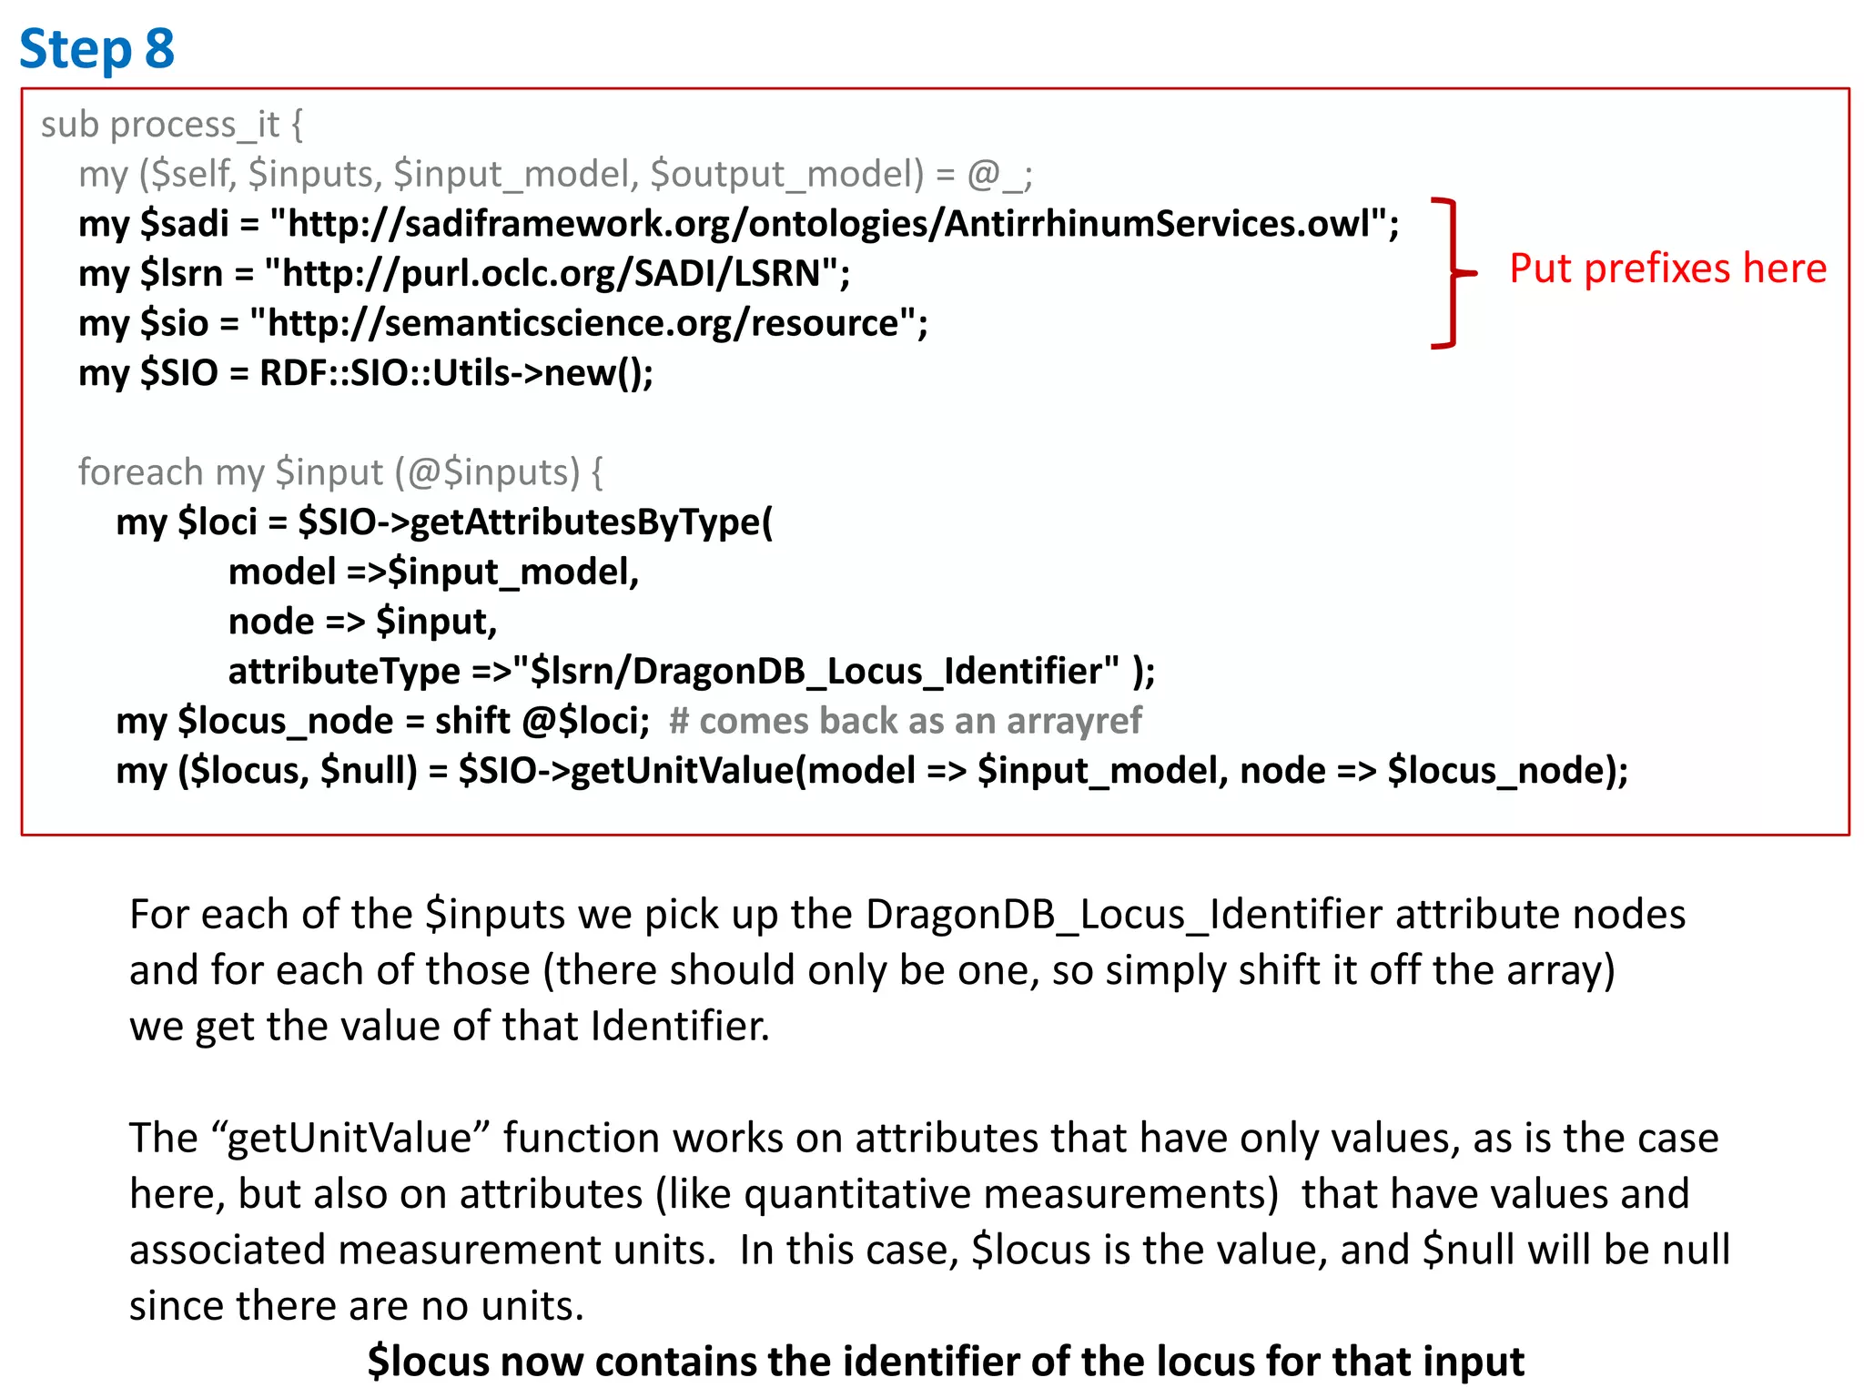This screenshot has width=1864, height=1398.
Task: Click the 'model =>$input_model,' argument line
Action: tap(433, 572)
